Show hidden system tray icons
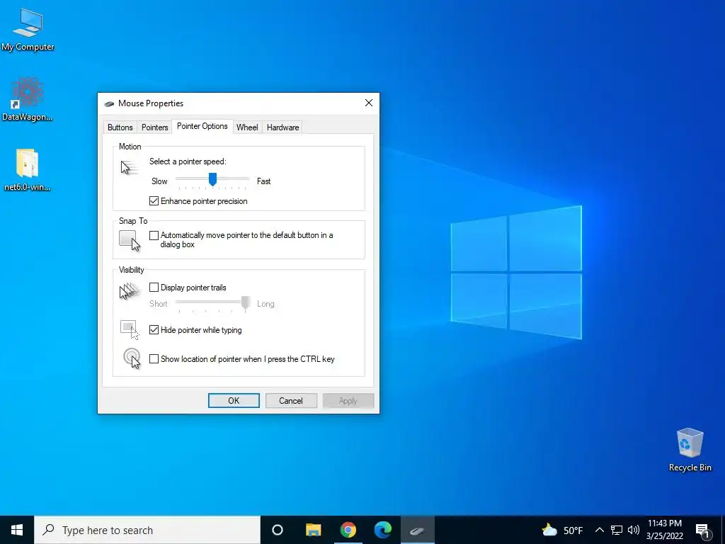 (599, 530)
